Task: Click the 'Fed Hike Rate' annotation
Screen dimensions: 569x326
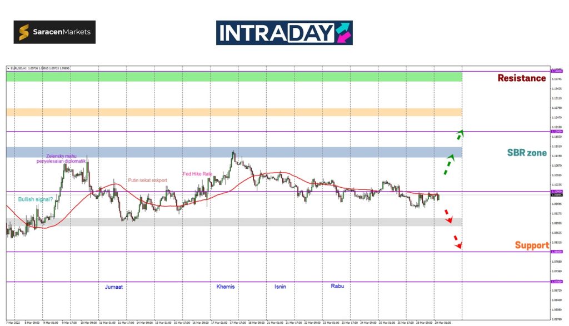Action: point(197,174)
